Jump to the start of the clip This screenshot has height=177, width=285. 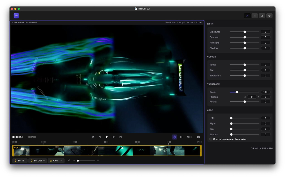93,137
